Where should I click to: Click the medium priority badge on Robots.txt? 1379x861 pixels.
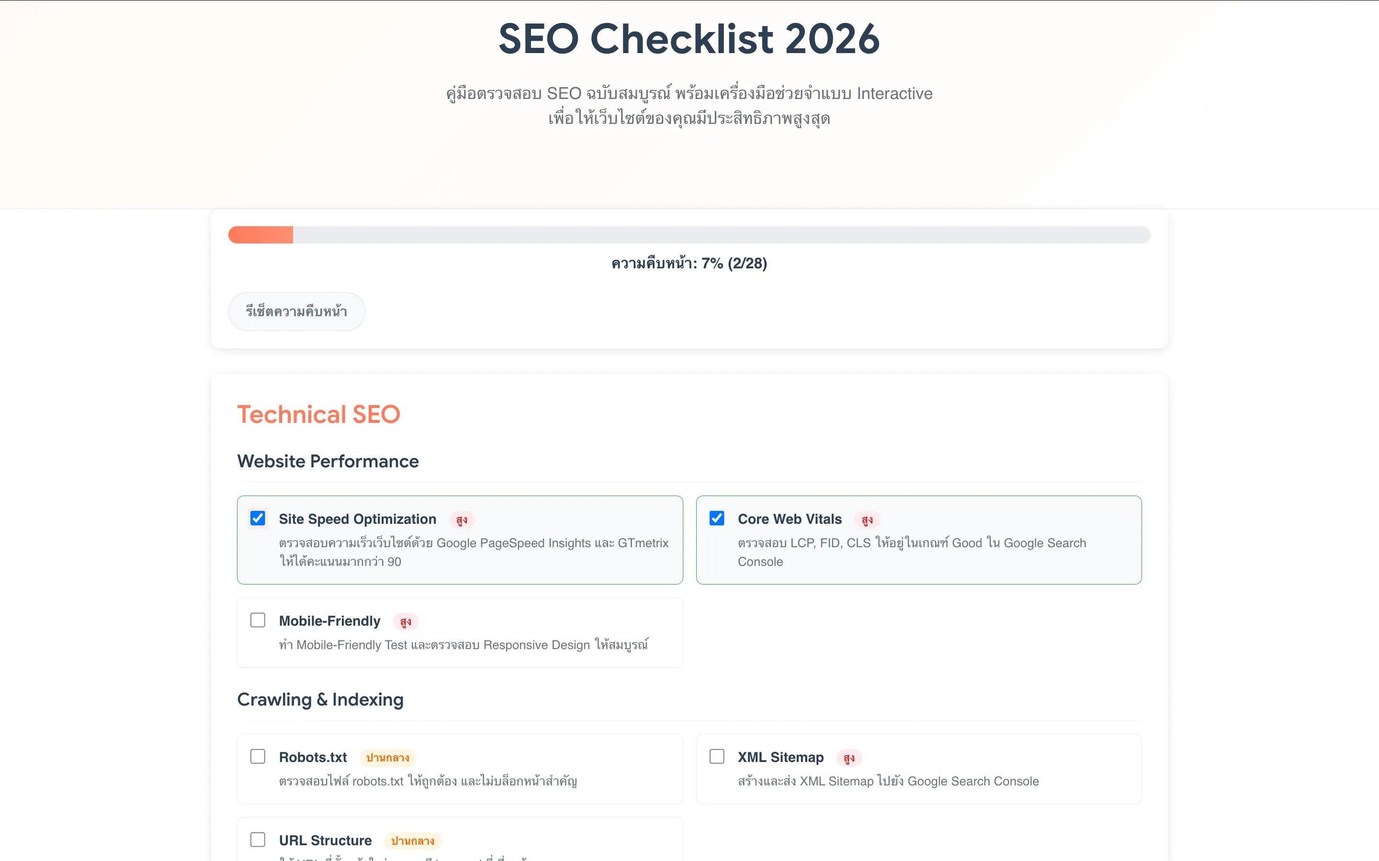click(x=387, y=758)
